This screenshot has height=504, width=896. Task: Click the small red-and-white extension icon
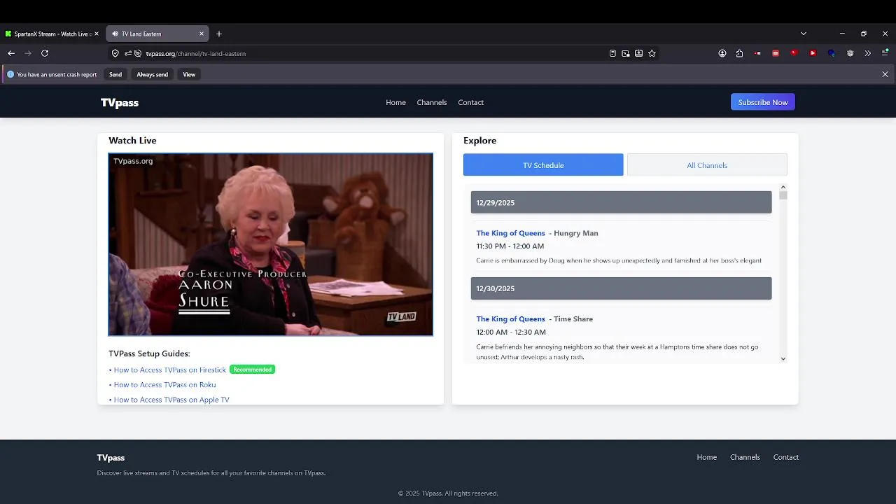click(757, 53)
